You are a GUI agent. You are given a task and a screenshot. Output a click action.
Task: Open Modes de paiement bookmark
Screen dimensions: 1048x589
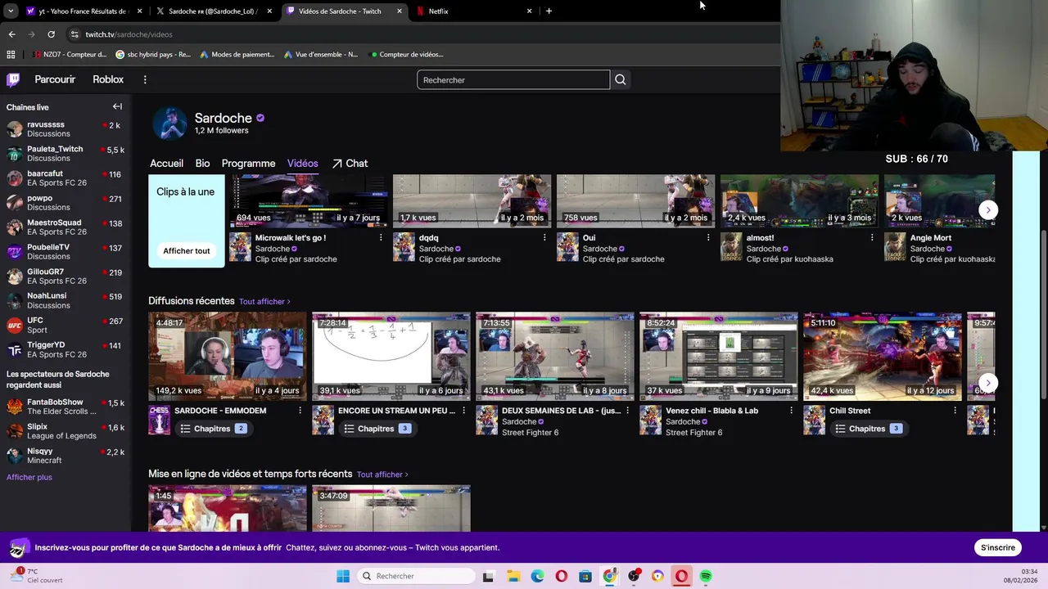click(237, 55)
